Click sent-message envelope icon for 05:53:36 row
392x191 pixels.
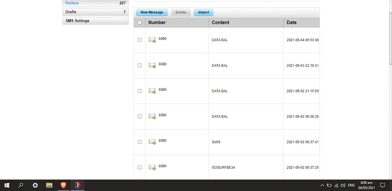[152, 40]
